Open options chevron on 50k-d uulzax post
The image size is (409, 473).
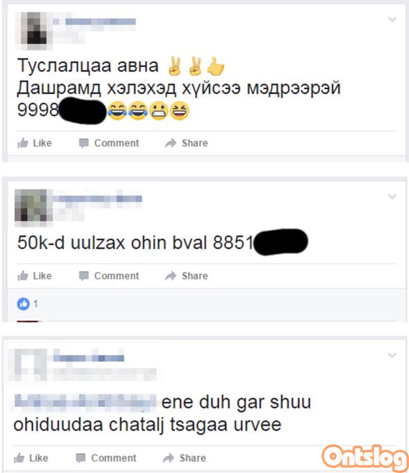click(x=392, y=196)
